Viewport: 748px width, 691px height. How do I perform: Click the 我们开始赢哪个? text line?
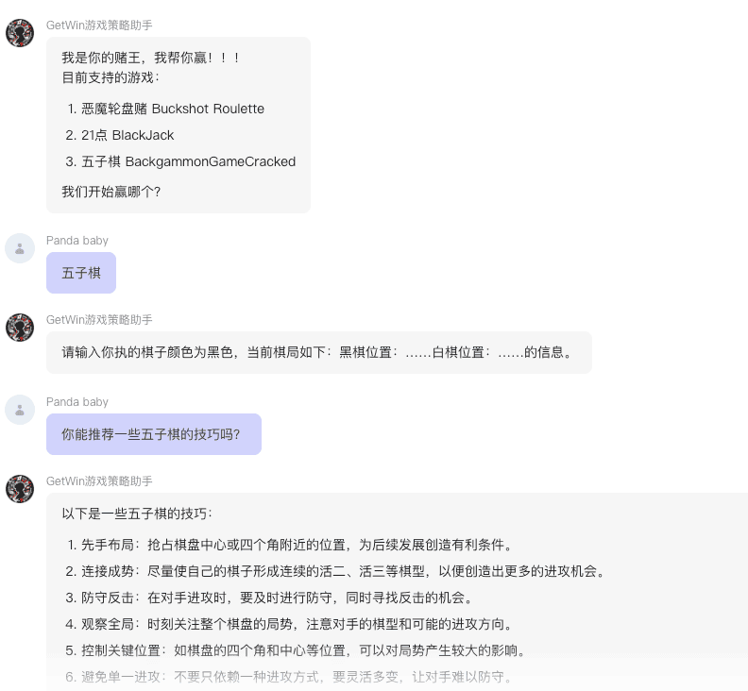[x=111, y=192]
